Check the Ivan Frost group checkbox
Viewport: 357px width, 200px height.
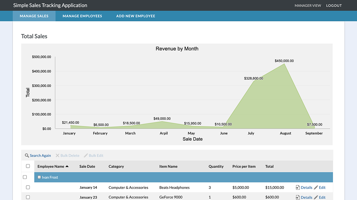25,177
